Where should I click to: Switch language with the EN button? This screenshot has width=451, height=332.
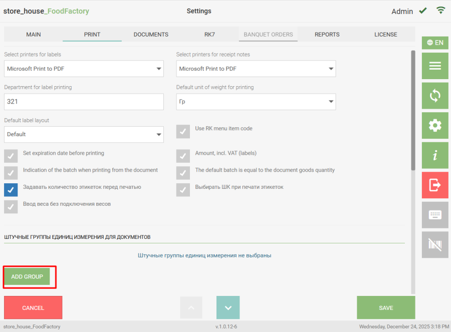(435, 43)
